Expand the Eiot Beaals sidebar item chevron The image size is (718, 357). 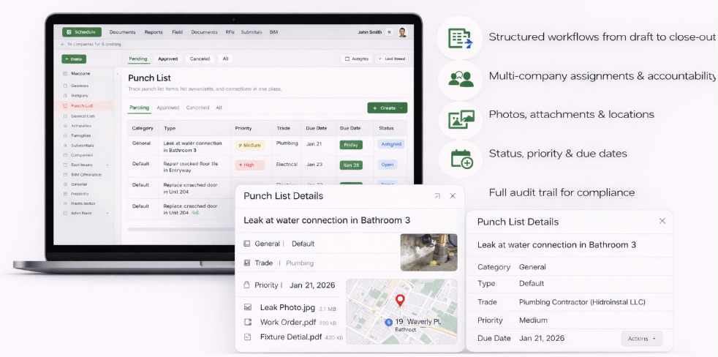coord(107,165)
